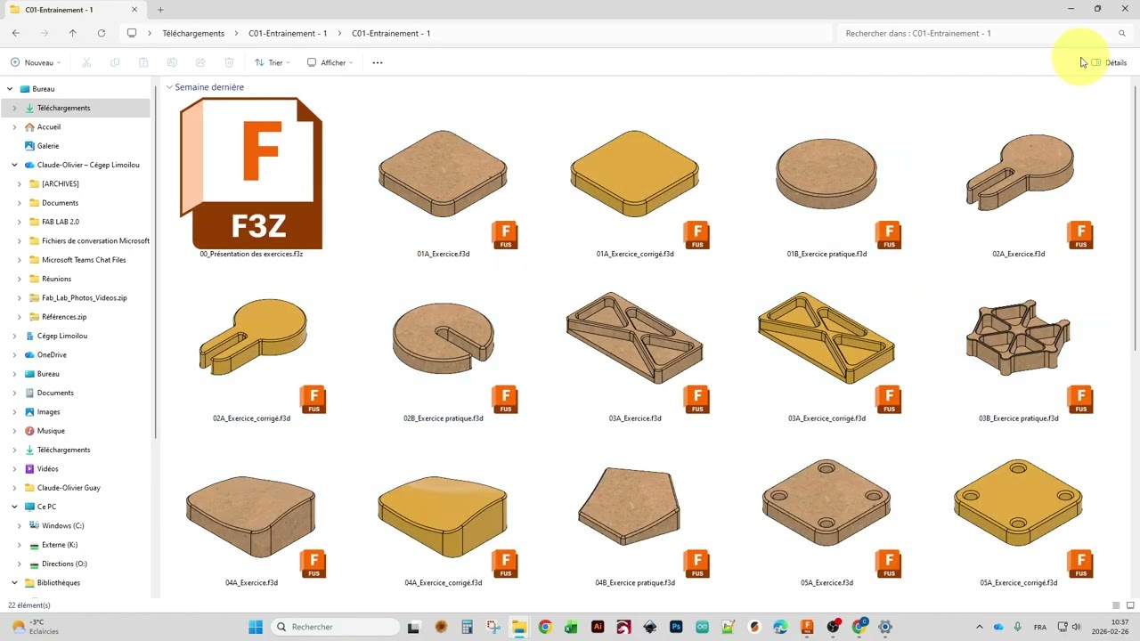Click the Paste clipboard icon

(143, 62)
